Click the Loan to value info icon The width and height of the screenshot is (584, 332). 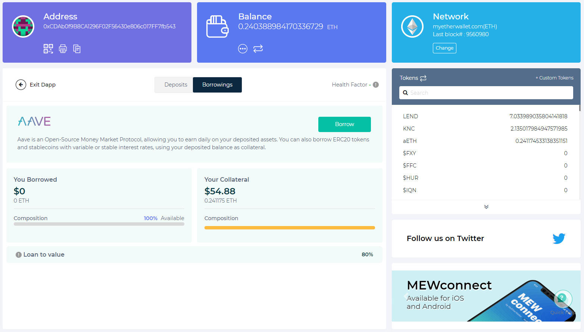coord(19,255)
